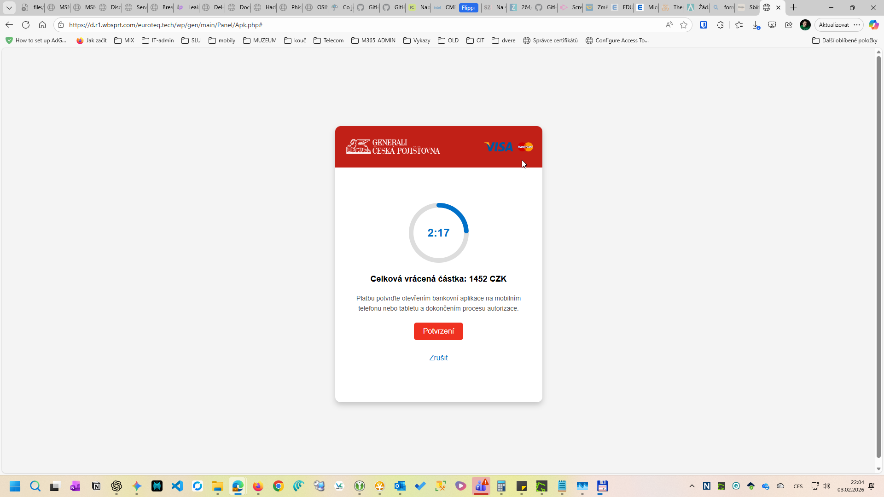The width and height of the screenshot is (884, 497).
Task: Open the user profile avatar
Action: tap(805, 25)
